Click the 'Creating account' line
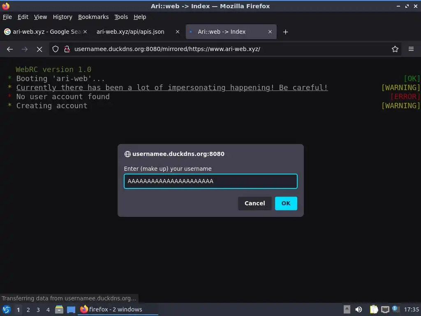The height and width of the screenshot is (316, 421). (52, 106)
